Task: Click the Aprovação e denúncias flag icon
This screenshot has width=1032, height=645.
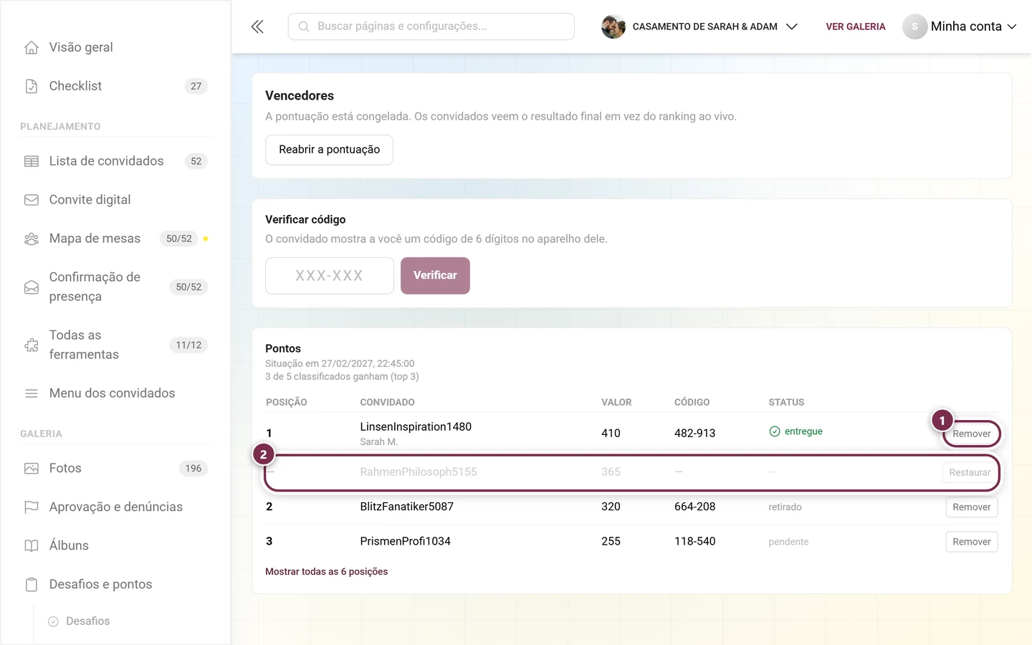Action: coord(32,507)
